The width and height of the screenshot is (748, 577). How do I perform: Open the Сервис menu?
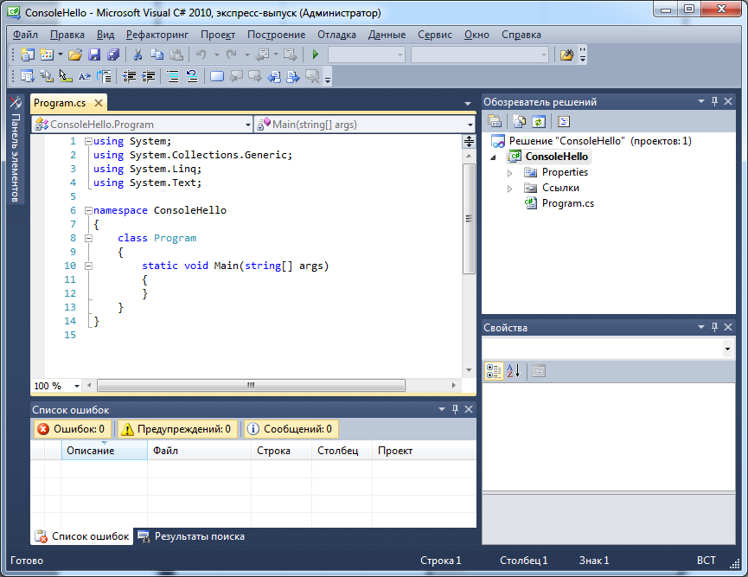[435, 35]
